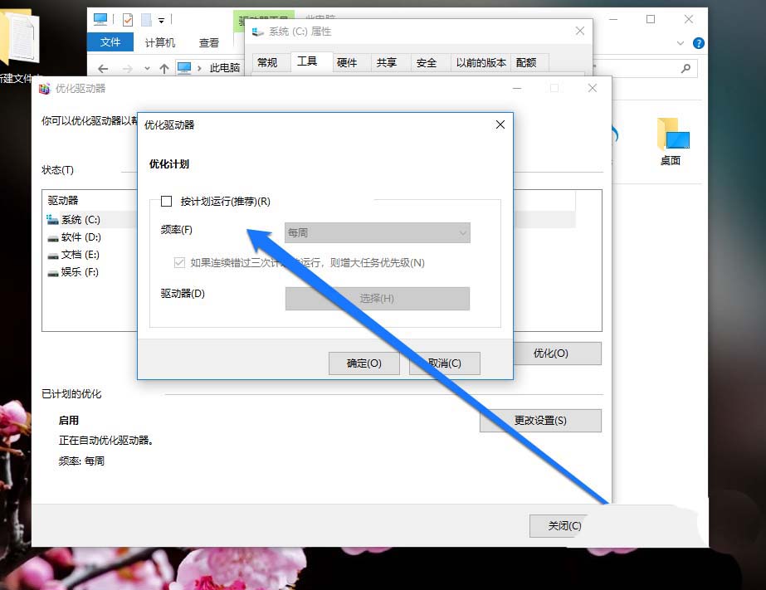Click the 优化(O) button
This screenshot has width=766, height=590.
point(550,354)
